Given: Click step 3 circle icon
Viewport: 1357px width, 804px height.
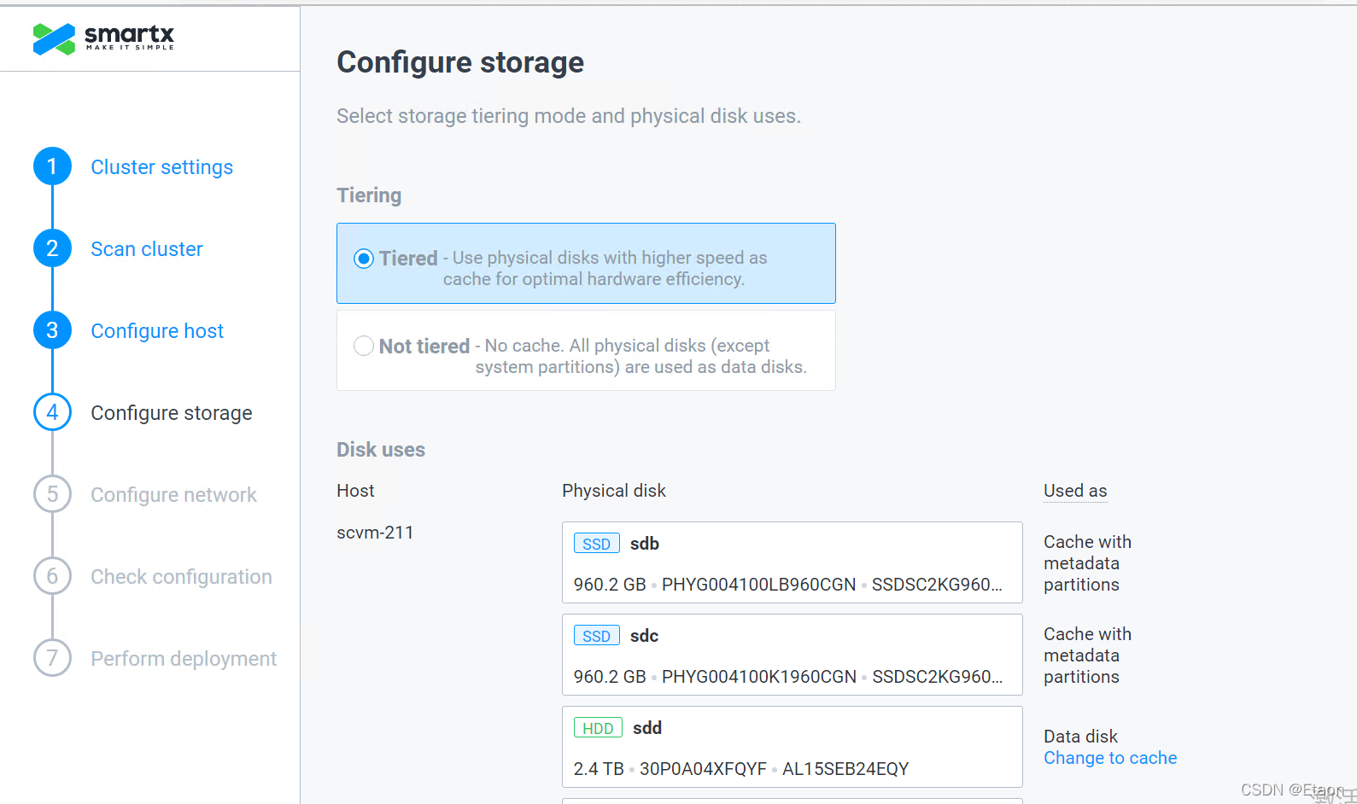Looking at the screenshot, I should pos(52,330).
